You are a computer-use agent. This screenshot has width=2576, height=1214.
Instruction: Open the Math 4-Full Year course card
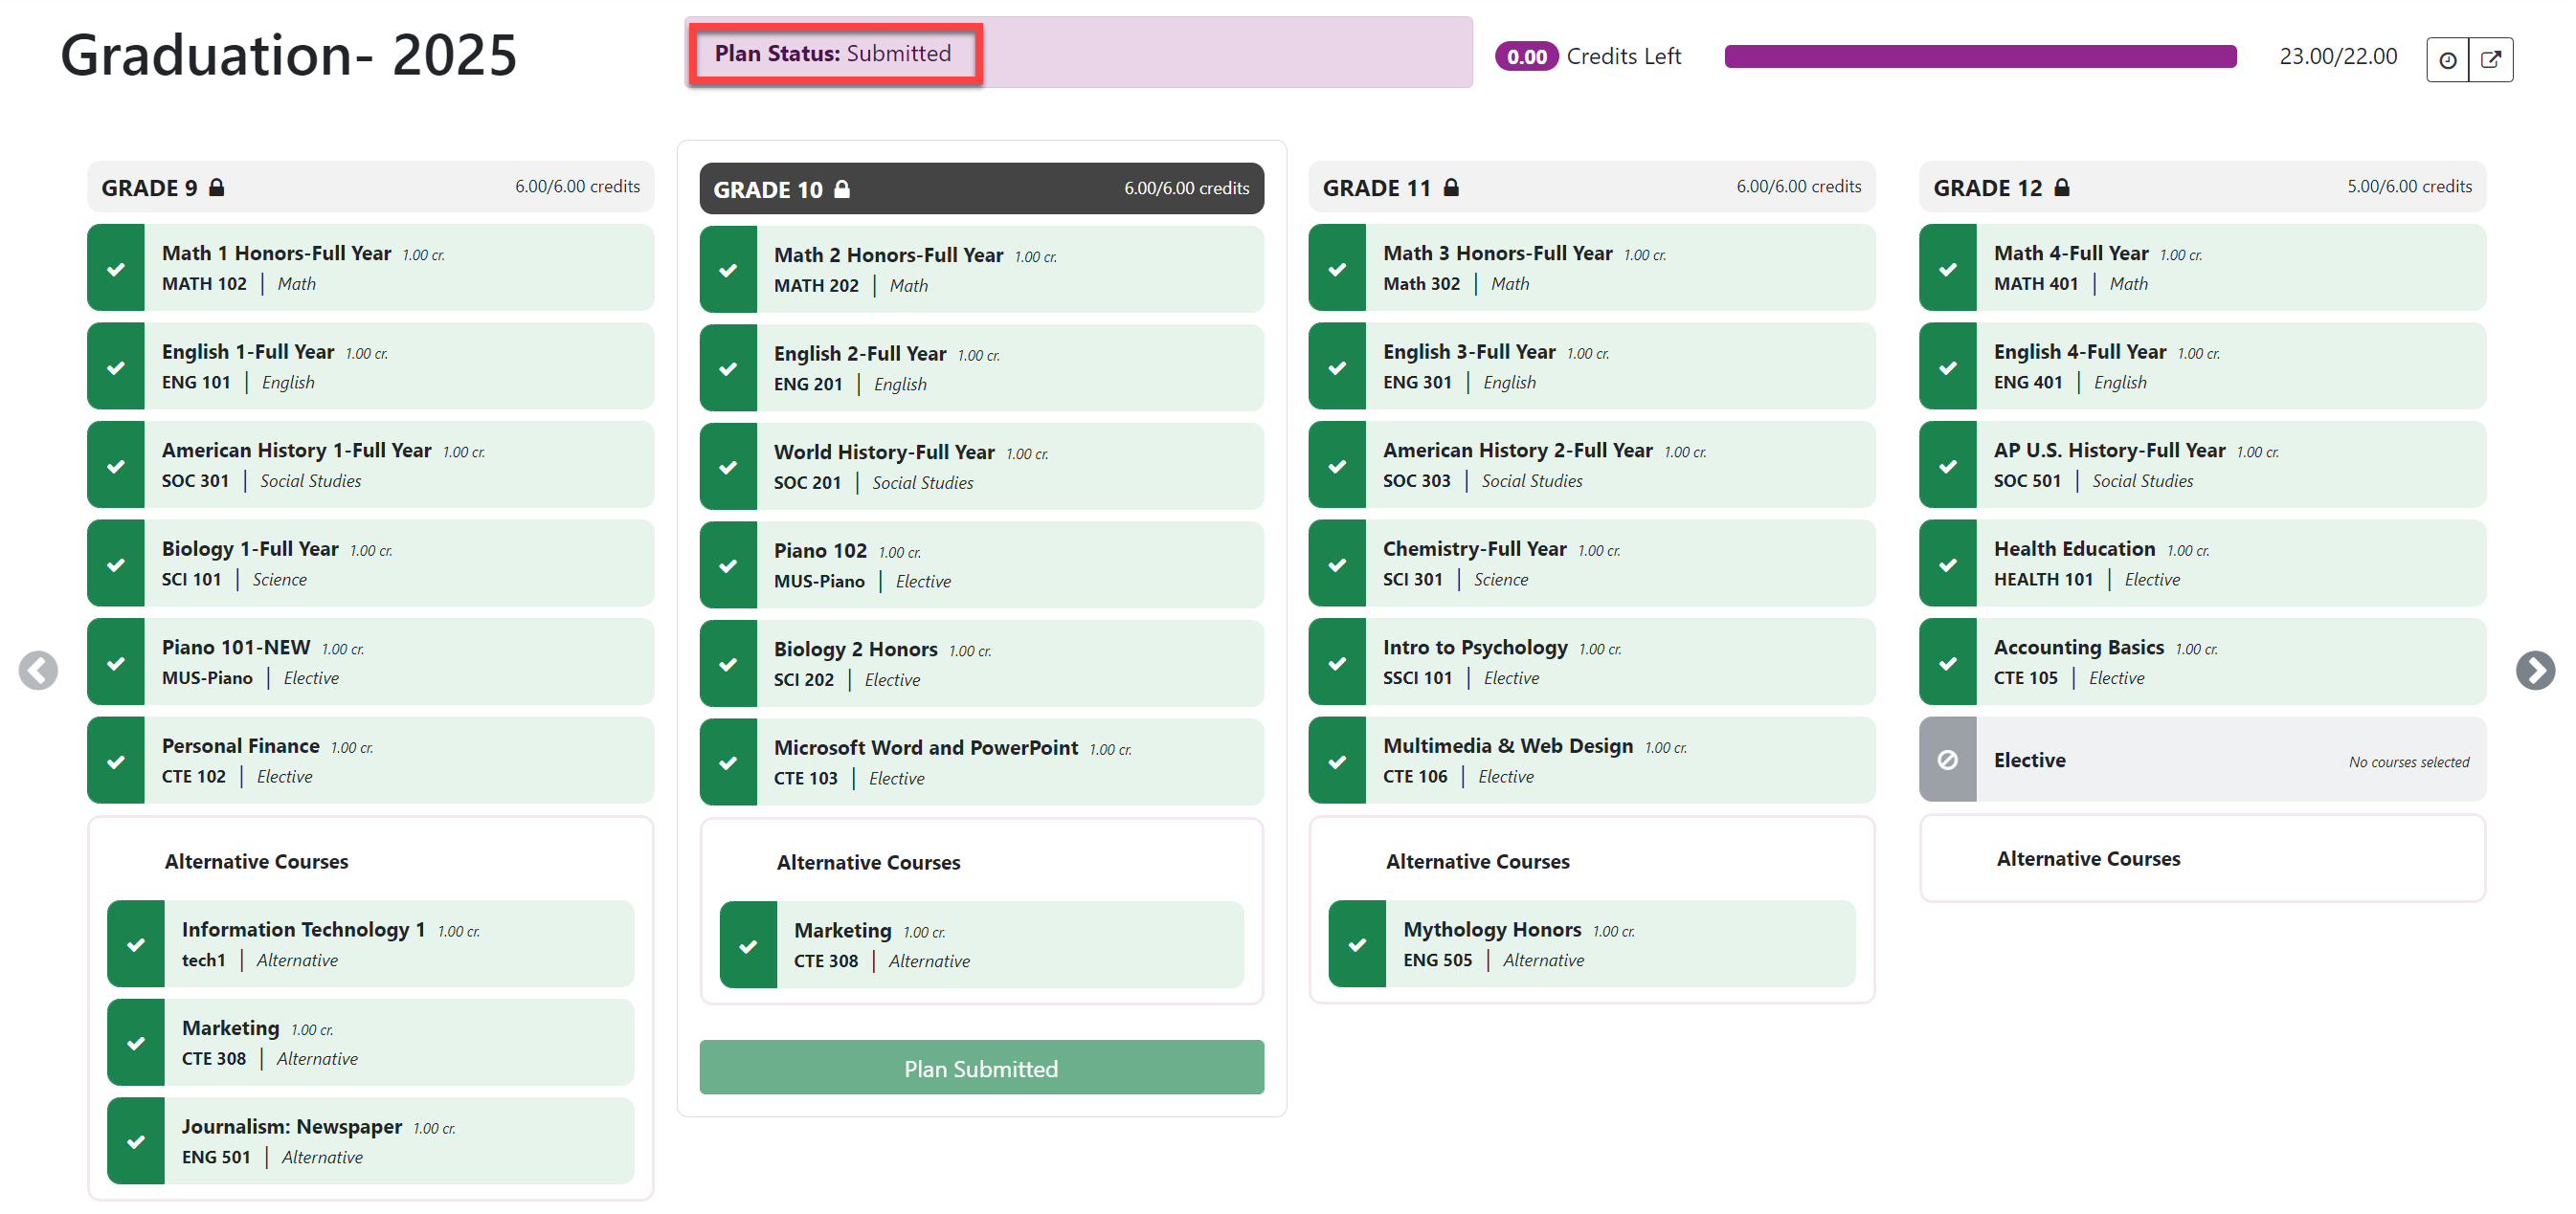point(2202,268)
